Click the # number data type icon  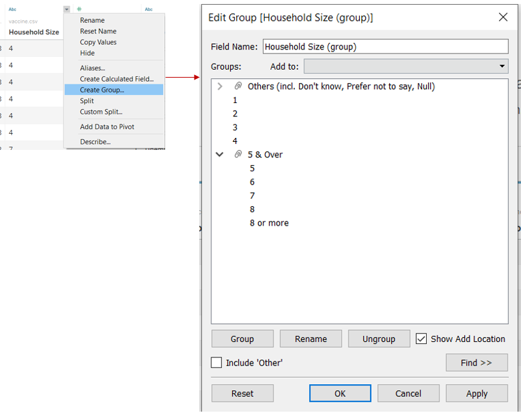coord(79,9)
